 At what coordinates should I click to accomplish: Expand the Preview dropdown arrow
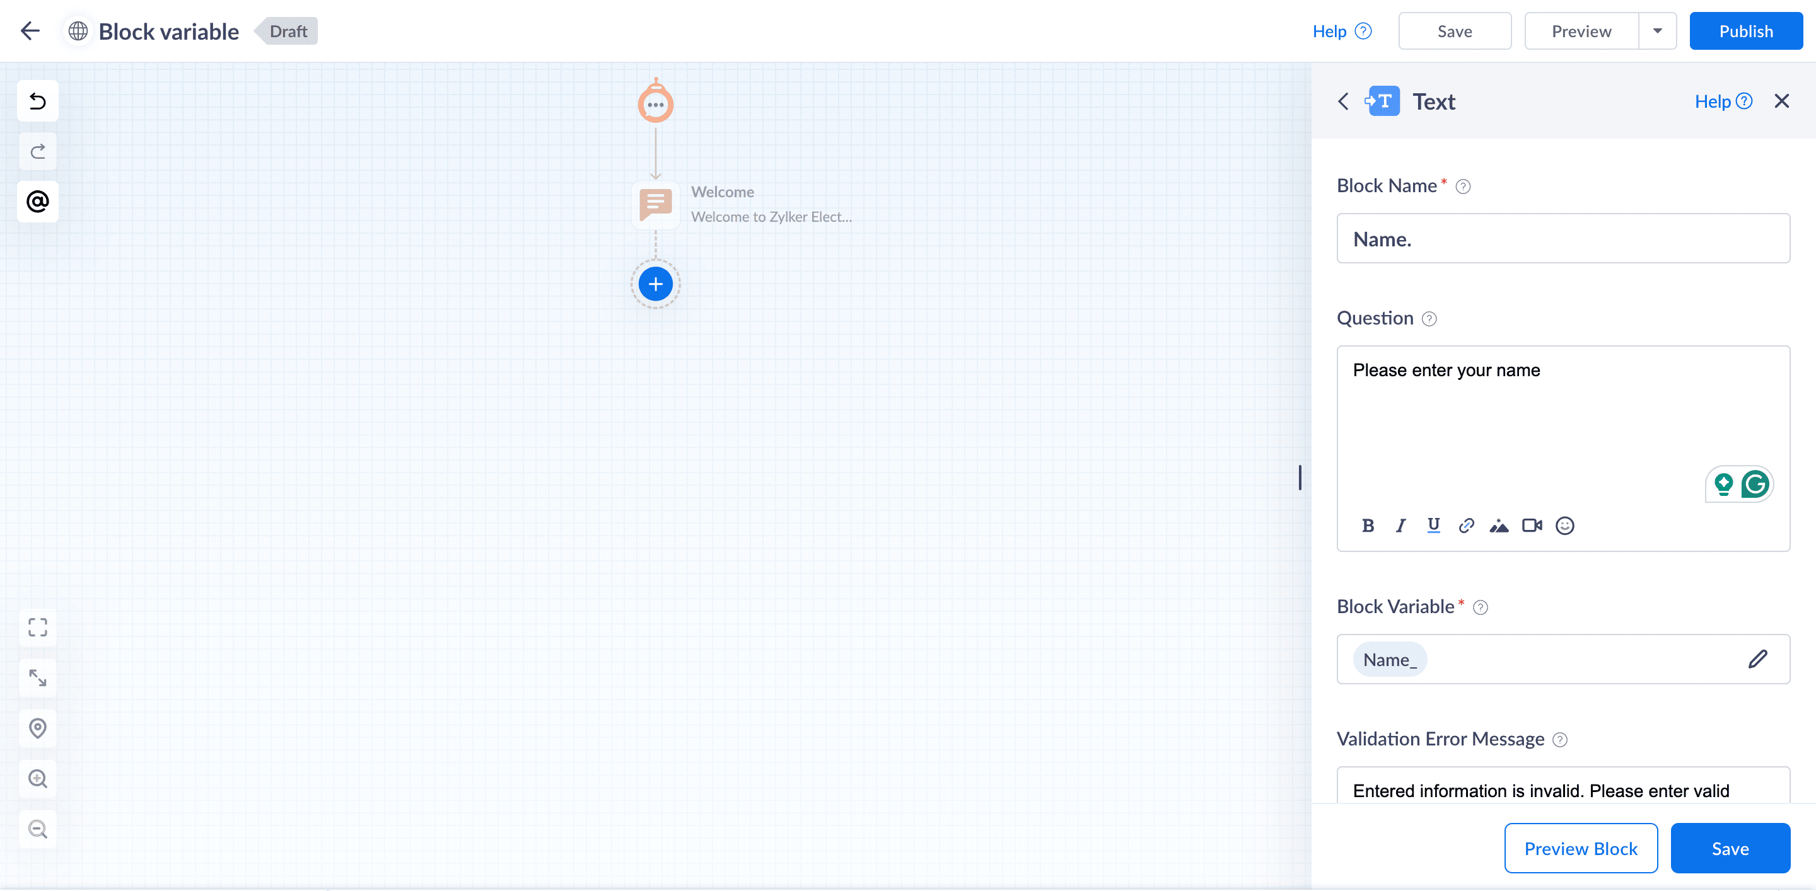pos(1656,31)
